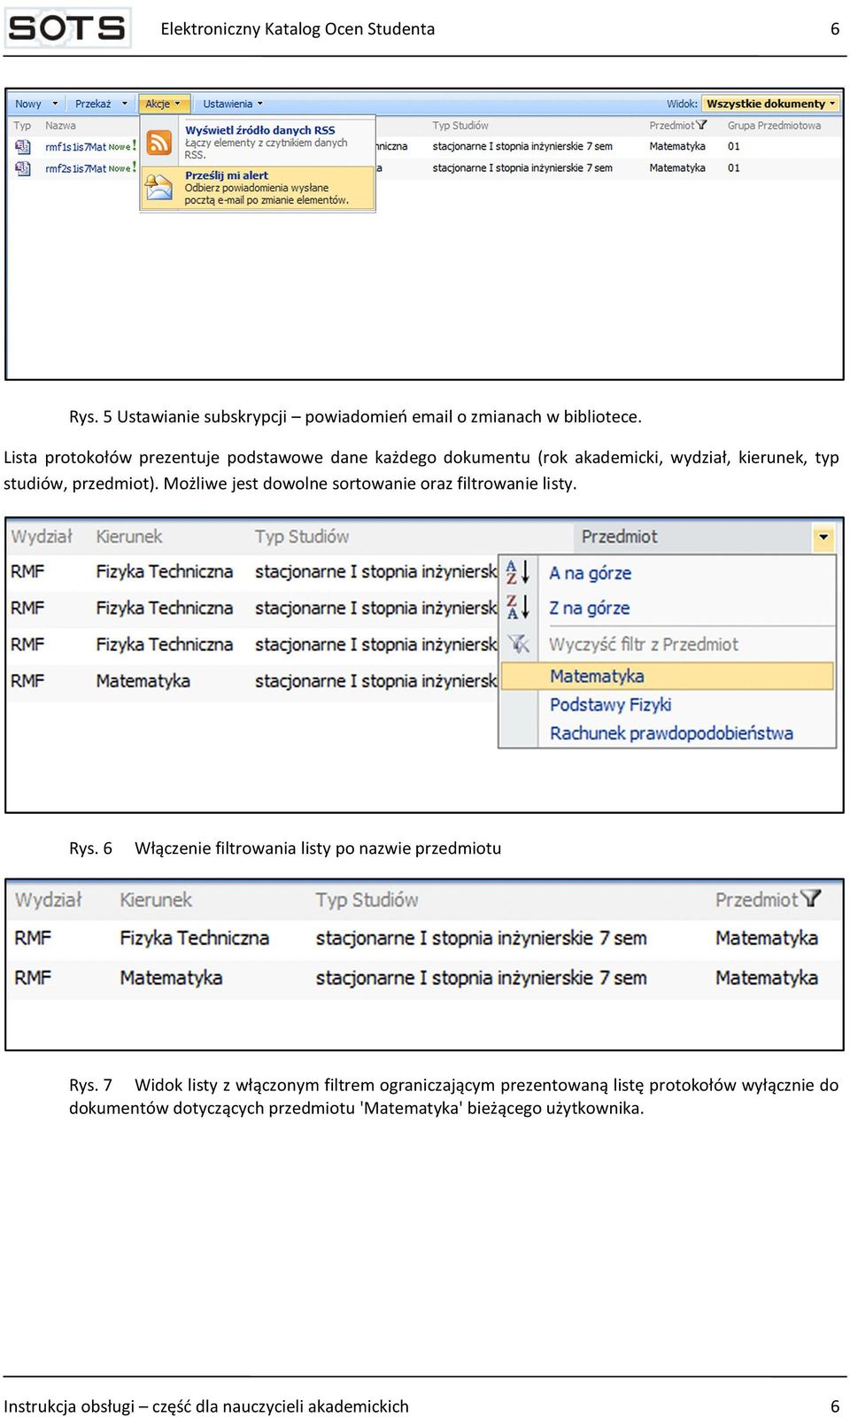Click Matematyka in Kierunek column, bottom list
The image size is (850, 1417).
[171, 978]
